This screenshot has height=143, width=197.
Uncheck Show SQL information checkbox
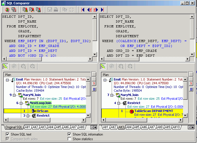click(x=69, y=134)
